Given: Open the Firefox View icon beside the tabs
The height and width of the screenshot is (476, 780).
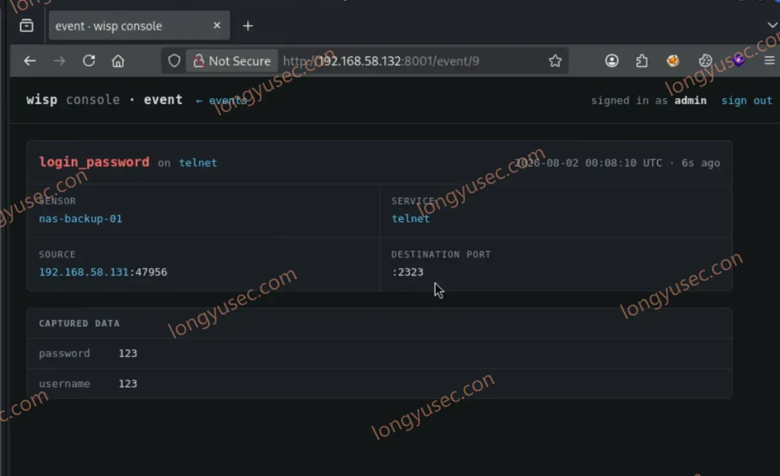Looking at the screenshot, I should click(x=26, y=26).
